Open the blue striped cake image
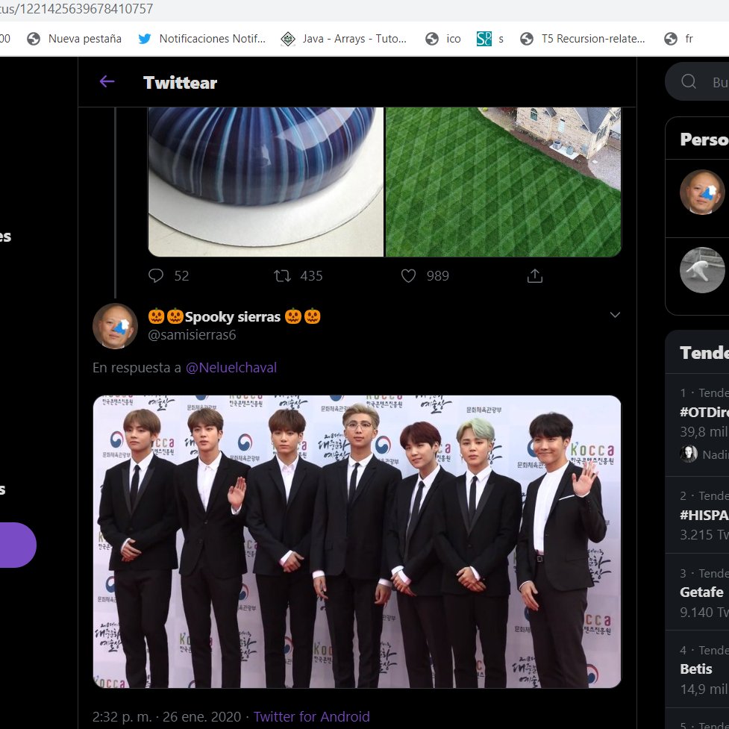 266,182
